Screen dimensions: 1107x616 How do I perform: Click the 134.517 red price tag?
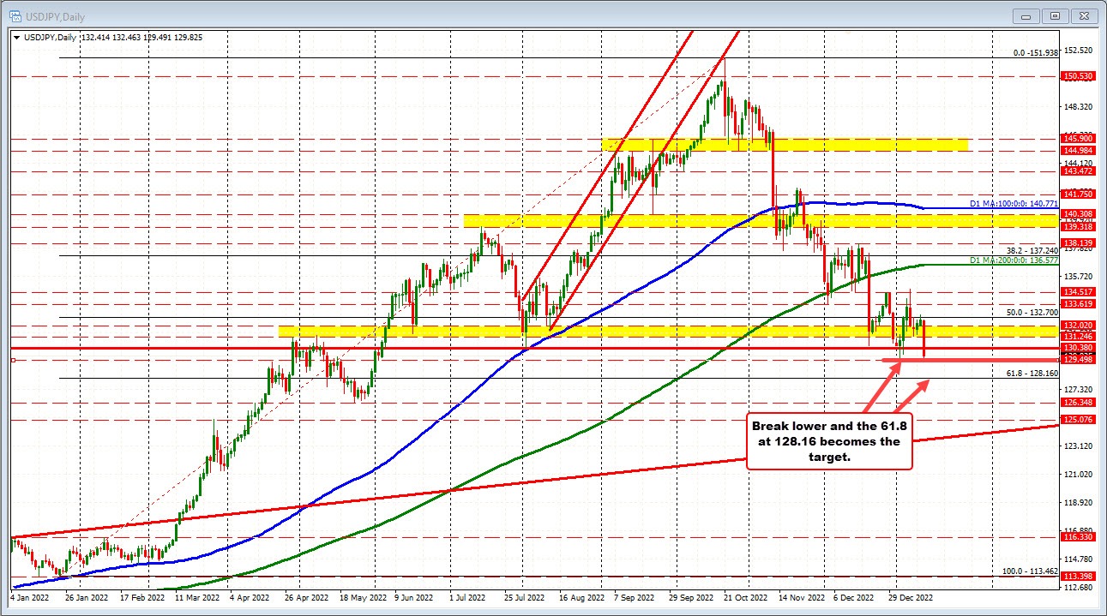[1077, 292]
